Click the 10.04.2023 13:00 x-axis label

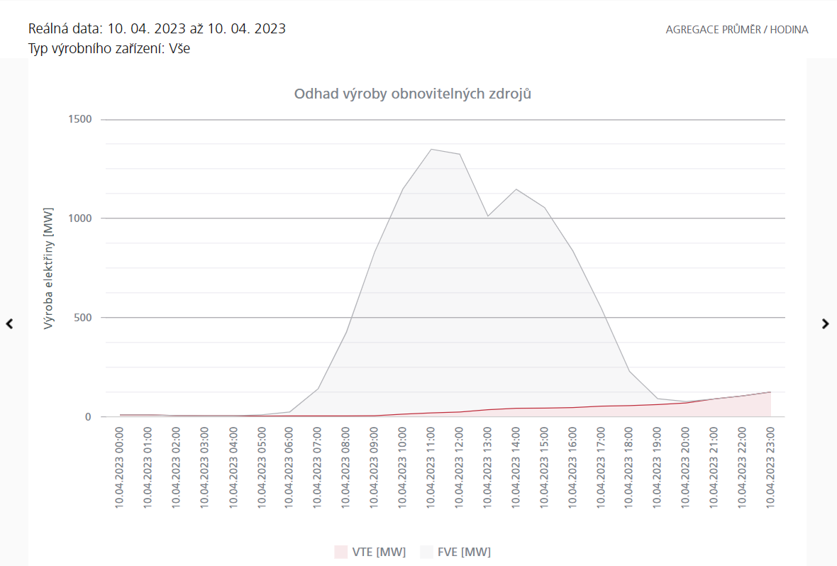487,467
